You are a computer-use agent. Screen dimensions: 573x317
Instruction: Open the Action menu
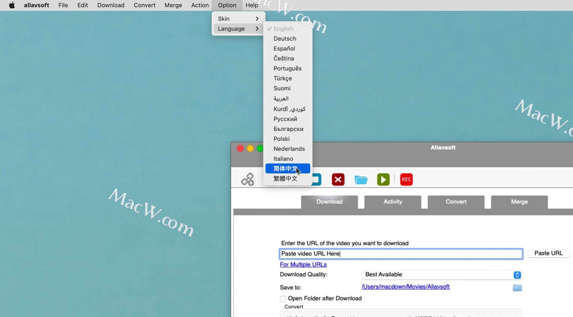200,5
